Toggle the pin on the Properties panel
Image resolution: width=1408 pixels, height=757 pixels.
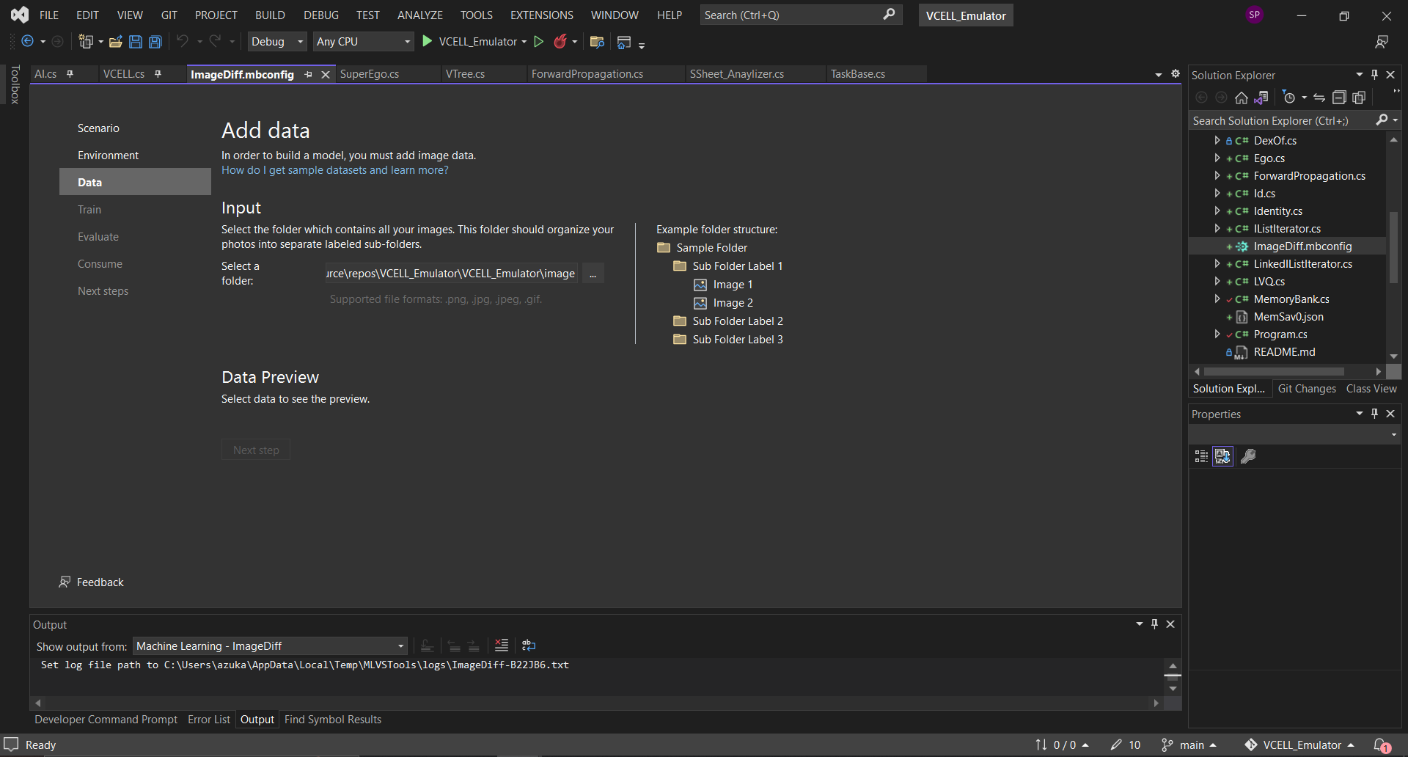click(1374, 414)
